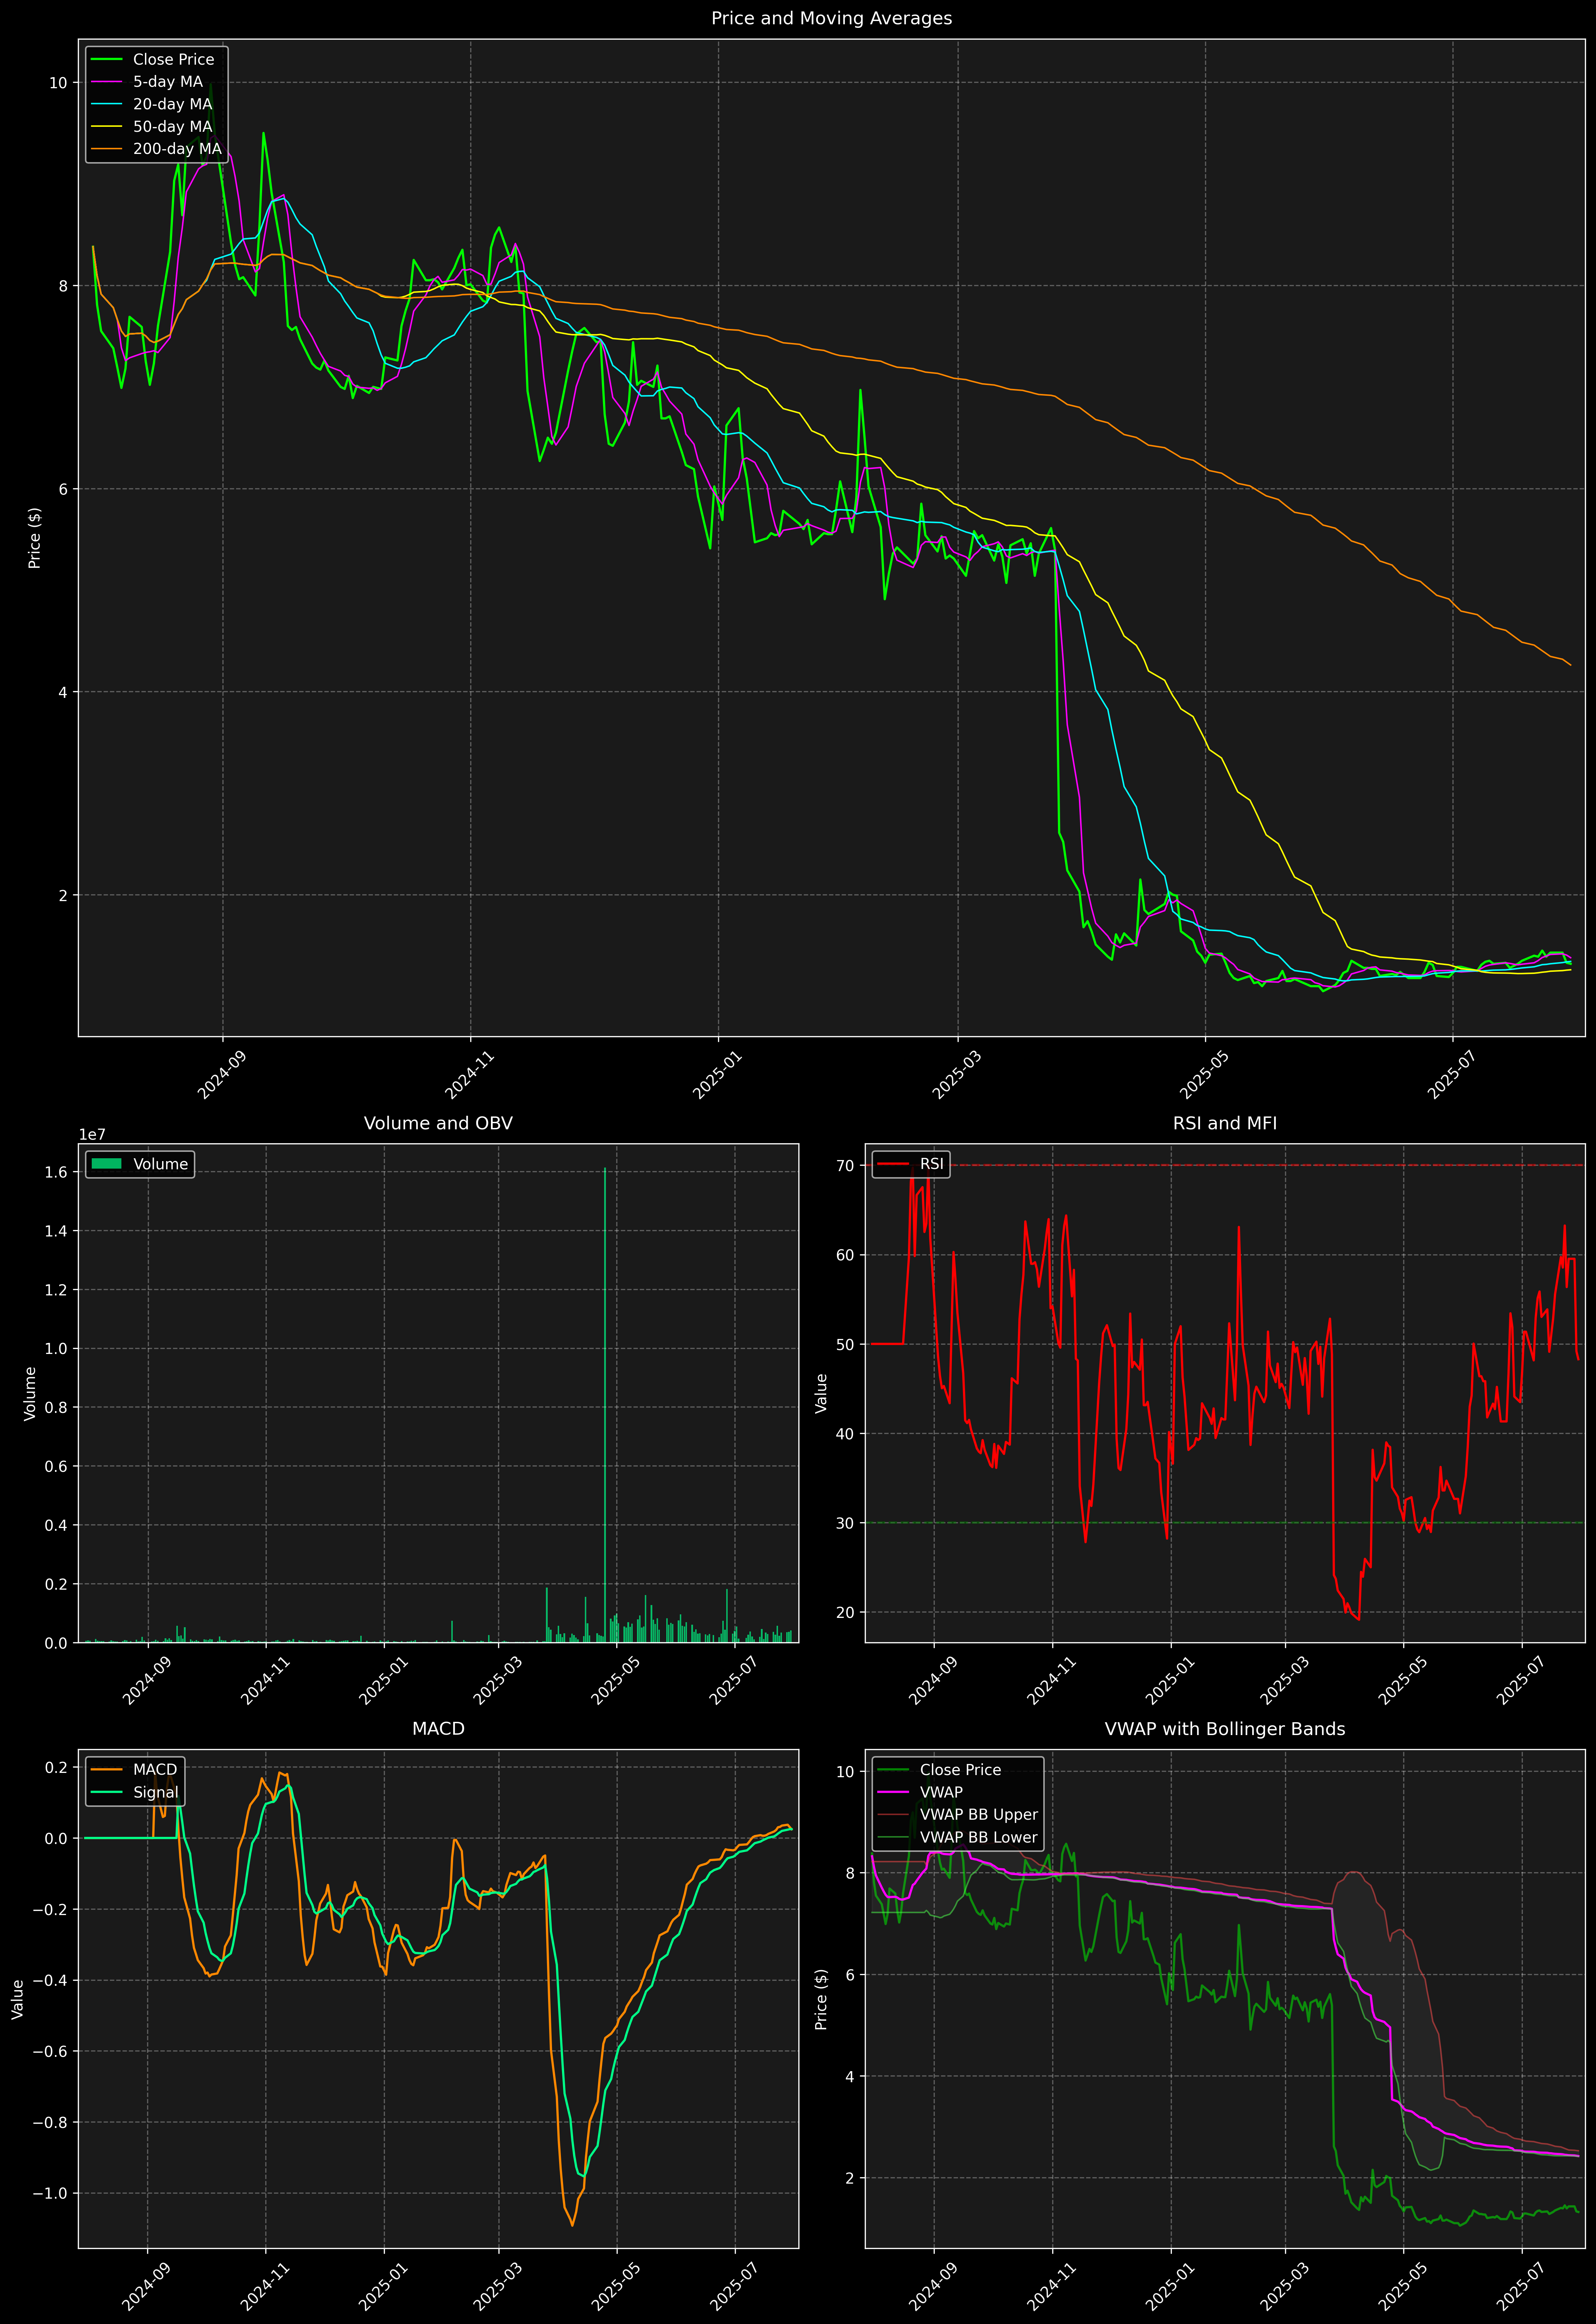Click the 'RSI' legend entry

(x=931, y=1164)
